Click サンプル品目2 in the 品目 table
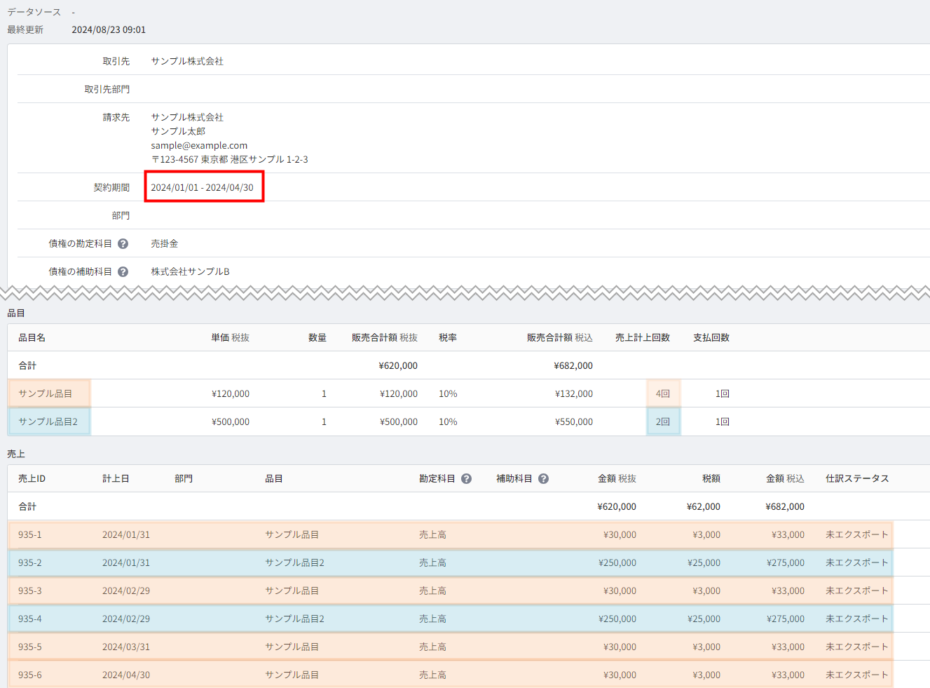Screen dimensions: 930x688 point(48,421)
